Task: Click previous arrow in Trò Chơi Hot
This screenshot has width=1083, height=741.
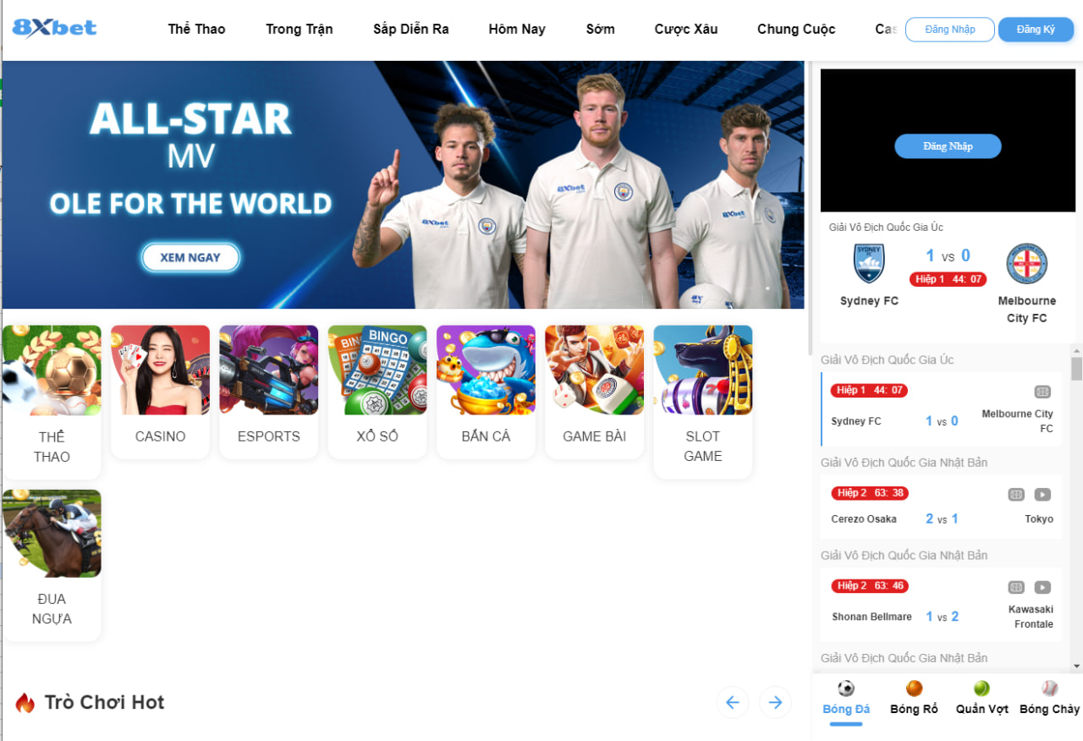Action: tap(733, 702)
